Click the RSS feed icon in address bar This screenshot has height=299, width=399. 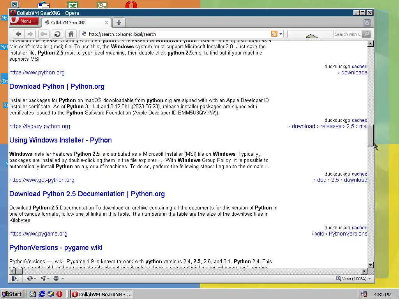(274, 34)
